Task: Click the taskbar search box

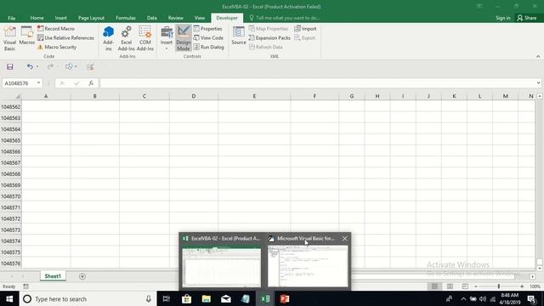Action: click(x=88, y=299)
